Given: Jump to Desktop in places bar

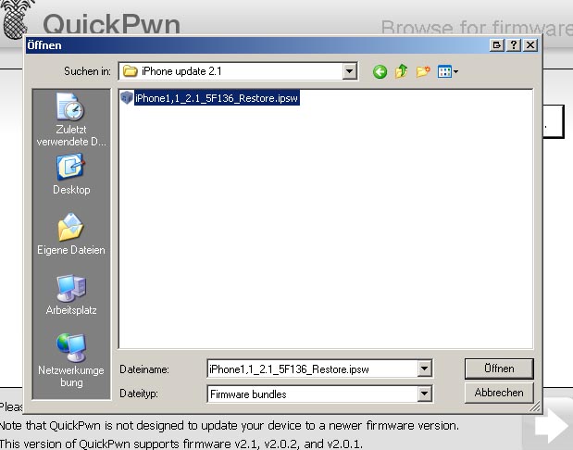Looking at the screenshot, I should (x=71, y=176).
